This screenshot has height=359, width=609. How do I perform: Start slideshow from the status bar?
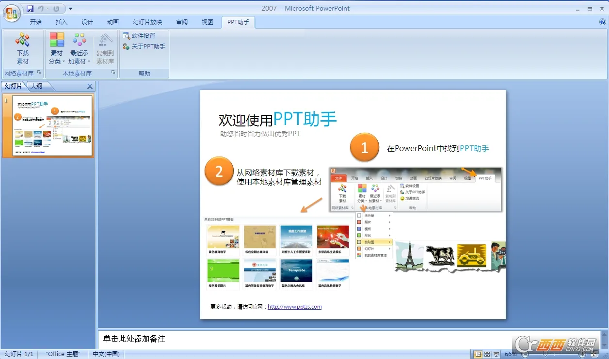(497, 354)
